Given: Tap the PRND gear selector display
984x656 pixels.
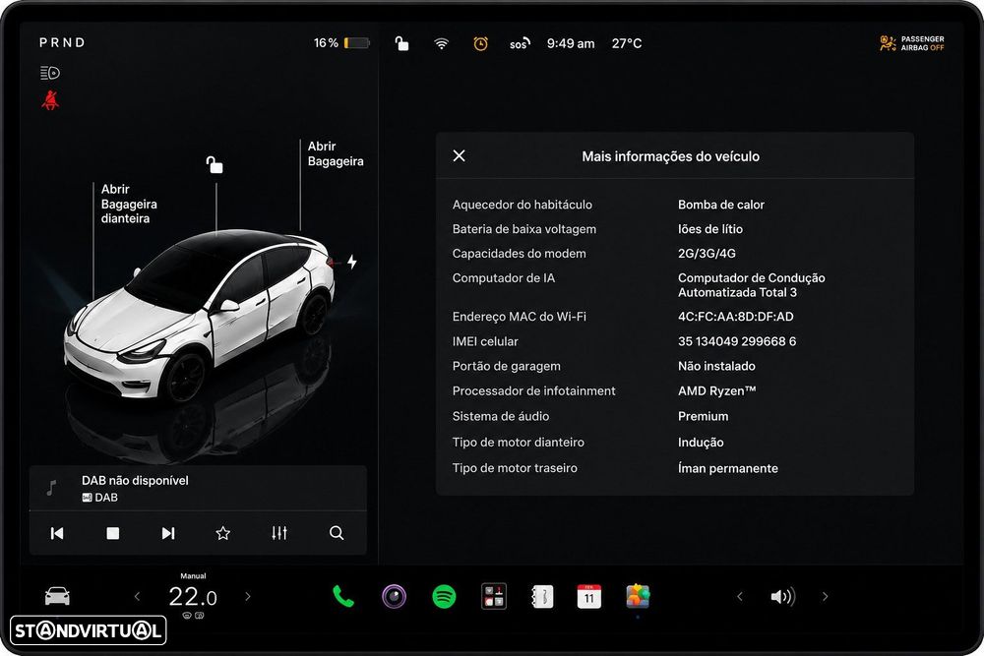Looking at the screenshot, I should click(x=62, y=42).
